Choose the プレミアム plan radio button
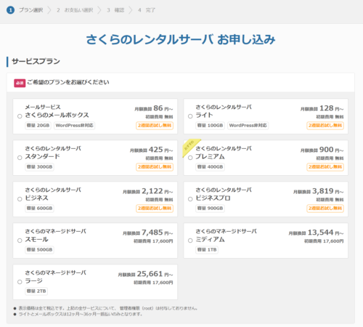This screenshot has height=327, width=363. point(190,158)
